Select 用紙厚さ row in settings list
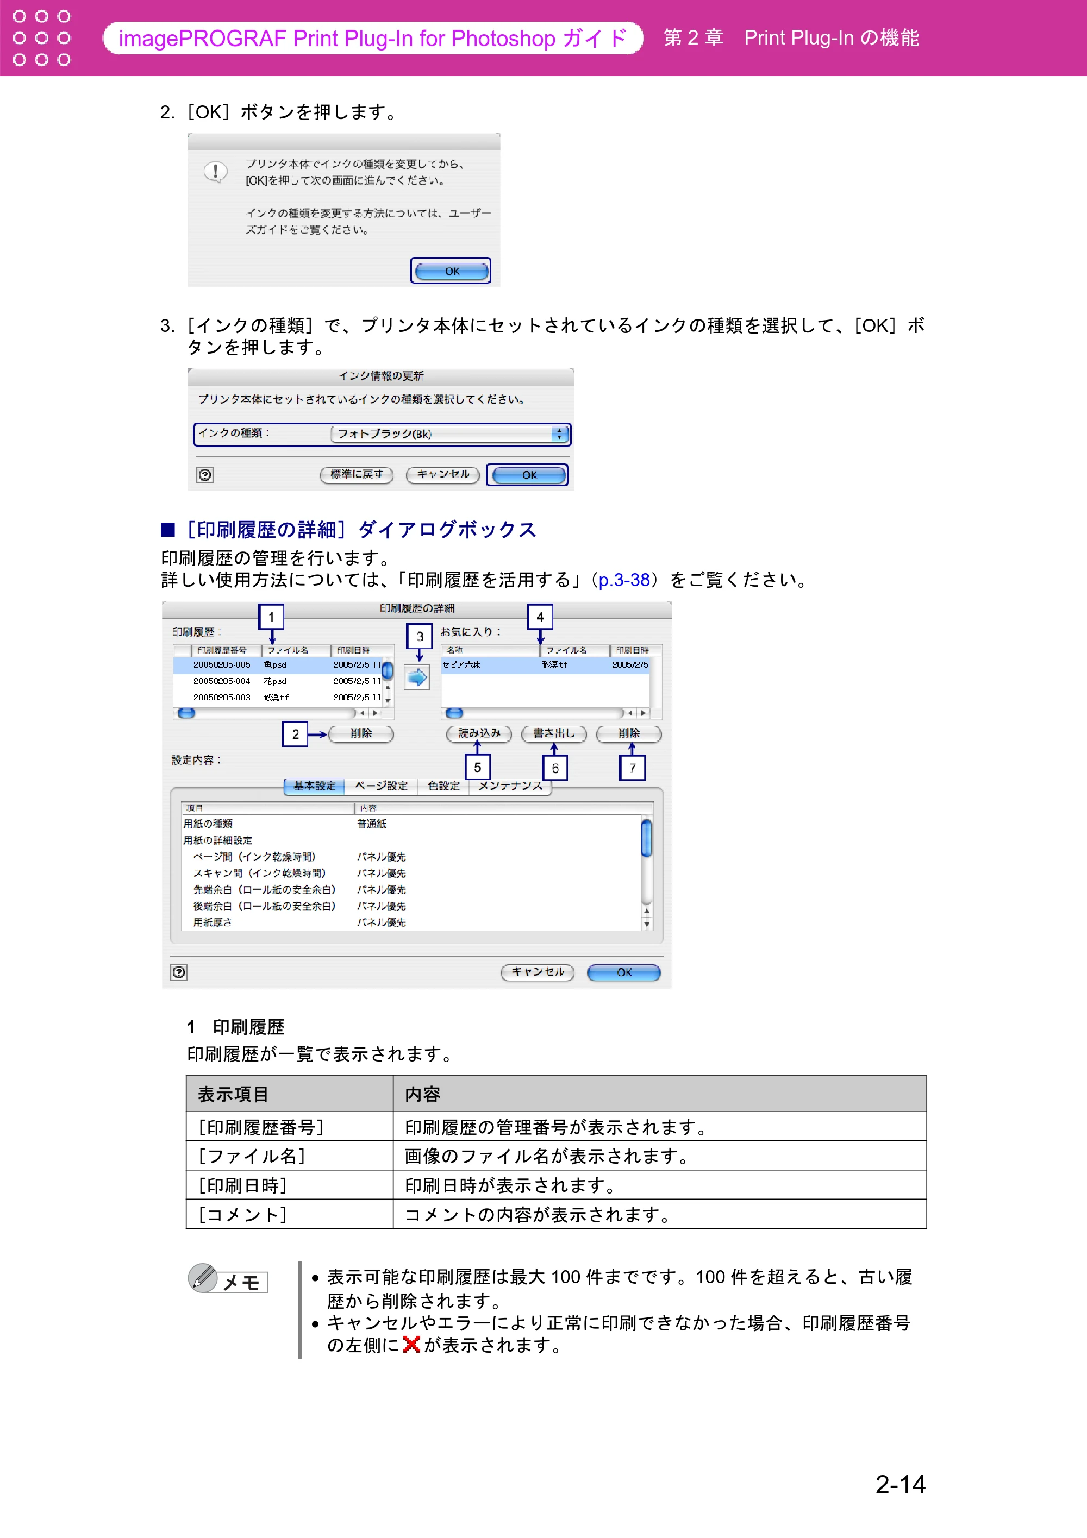Image resolution: width=1087 pixels, height=1538 pixels. [x=411, y=923]
